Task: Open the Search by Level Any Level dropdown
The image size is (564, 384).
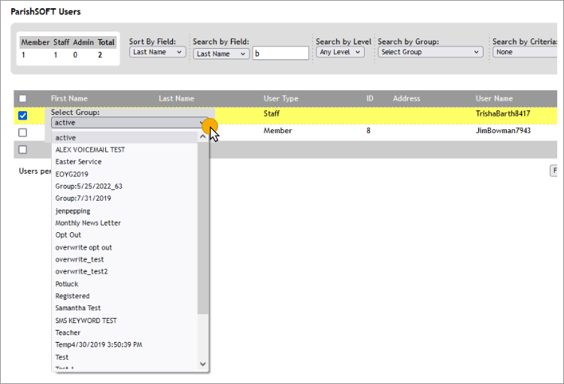Action: pos(340,52)
